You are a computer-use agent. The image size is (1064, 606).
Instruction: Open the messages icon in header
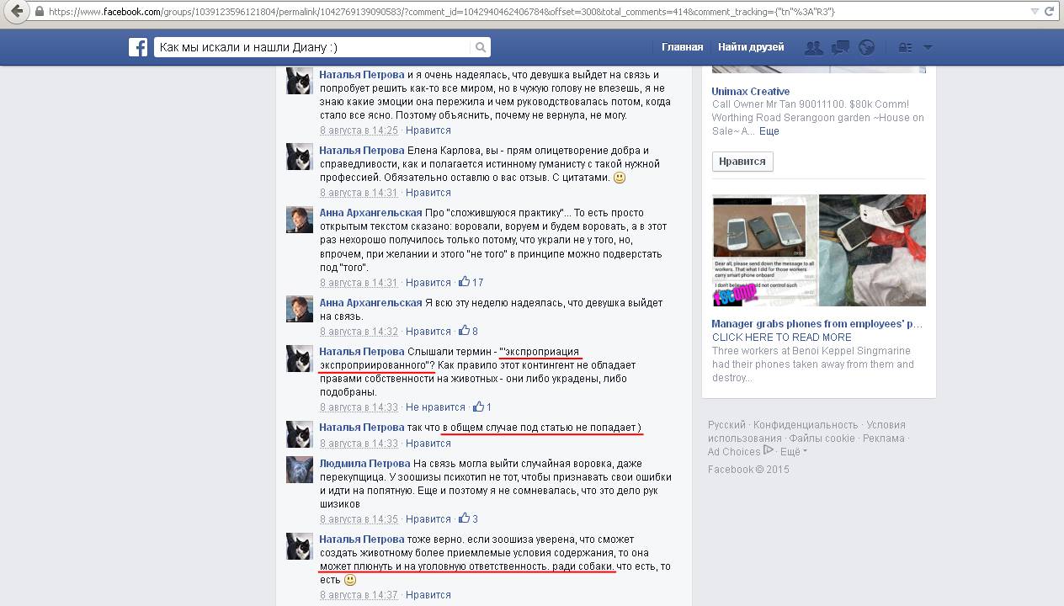click(x=840, y=48)
